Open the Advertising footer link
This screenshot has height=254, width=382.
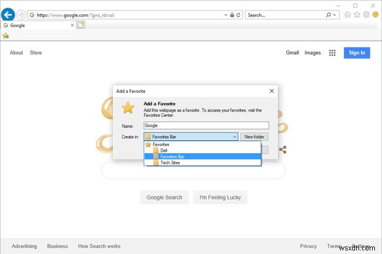24,246
